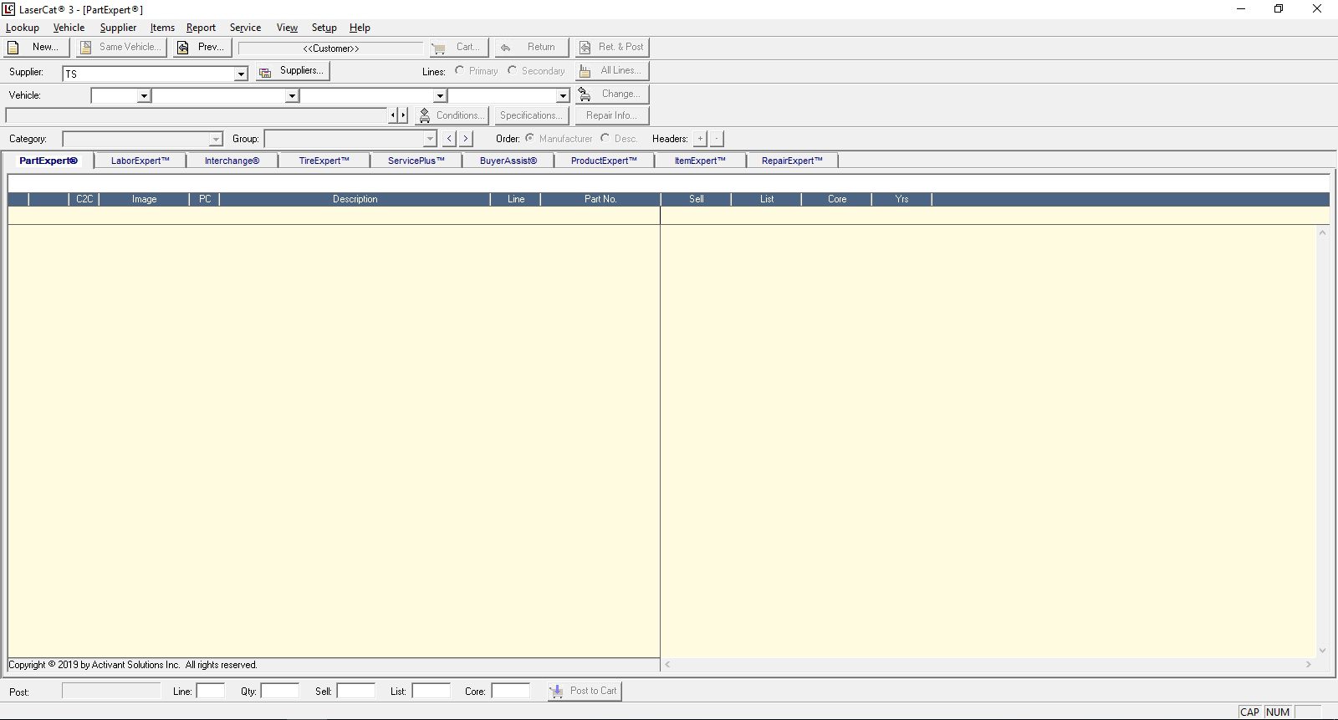
Task: Expand the third Vehicle dropdown
Action: 440,96
